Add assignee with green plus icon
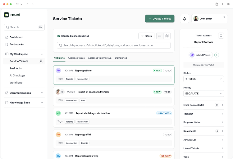The height and width of the screenshot is (159, 233). point(217,55)
